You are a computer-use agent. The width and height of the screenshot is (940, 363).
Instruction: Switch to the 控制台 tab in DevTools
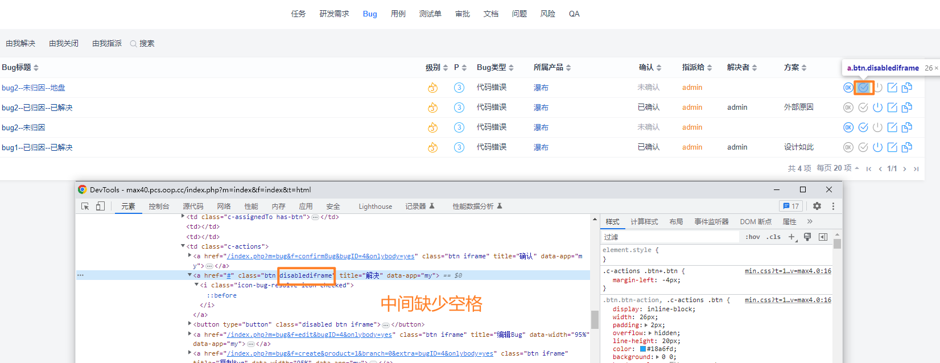click(x=159, y=207)
